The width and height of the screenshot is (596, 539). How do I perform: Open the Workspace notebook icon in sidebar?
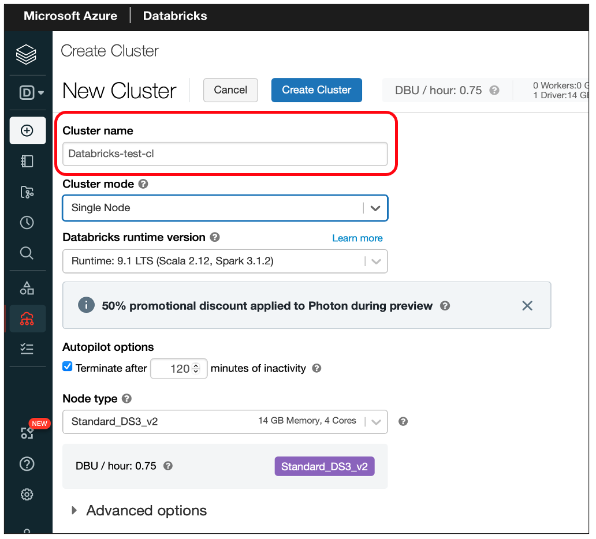(x=27, y=162)
